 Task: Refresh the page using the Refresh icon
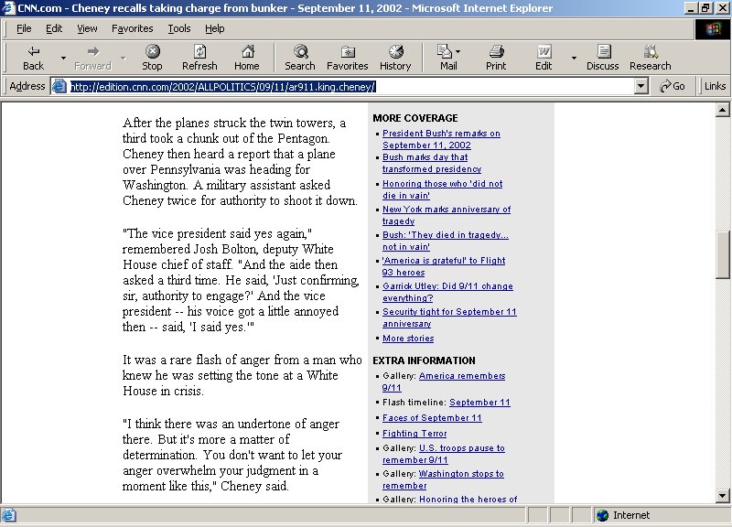(199, 52)
